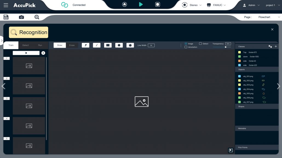Go to the home screen icon
This screenshot has height=158, width=282.
coord(125,5)
